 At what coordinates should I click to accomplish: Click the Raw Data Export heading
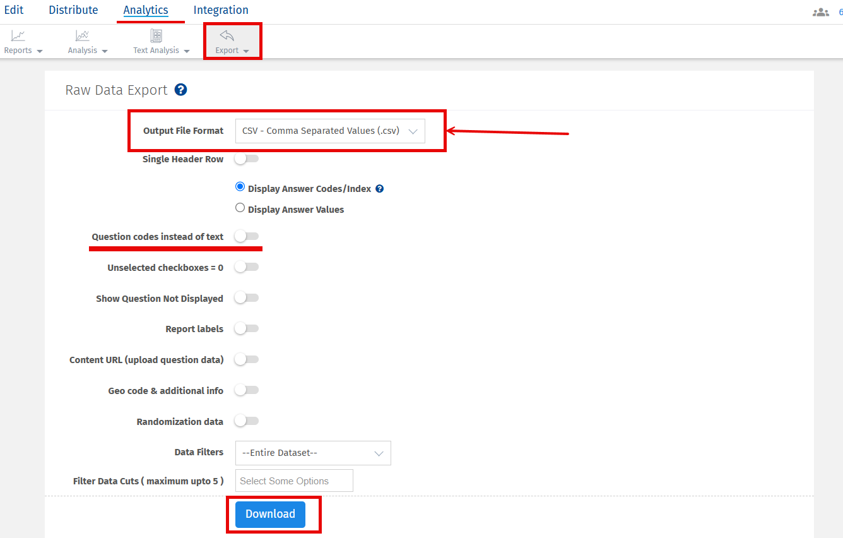click(116, 90)
